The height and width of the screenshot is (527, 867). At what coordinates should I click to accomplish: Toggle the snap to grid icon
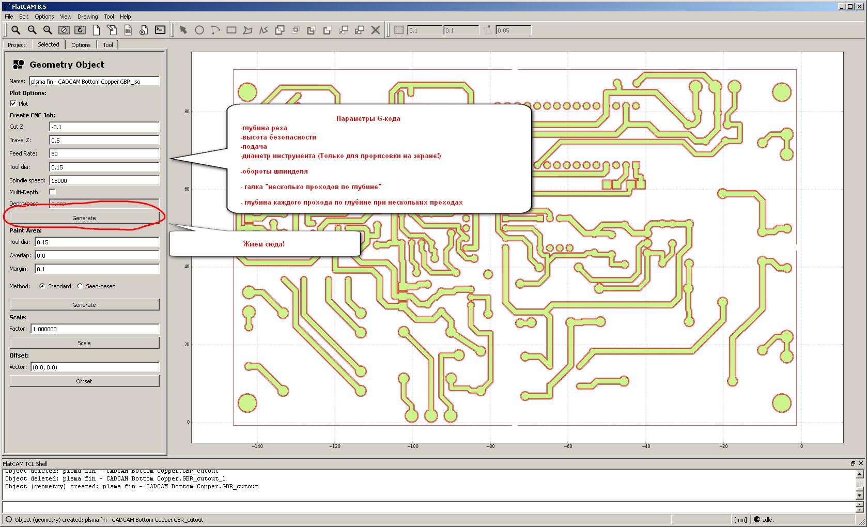click(x=399, y=30)
